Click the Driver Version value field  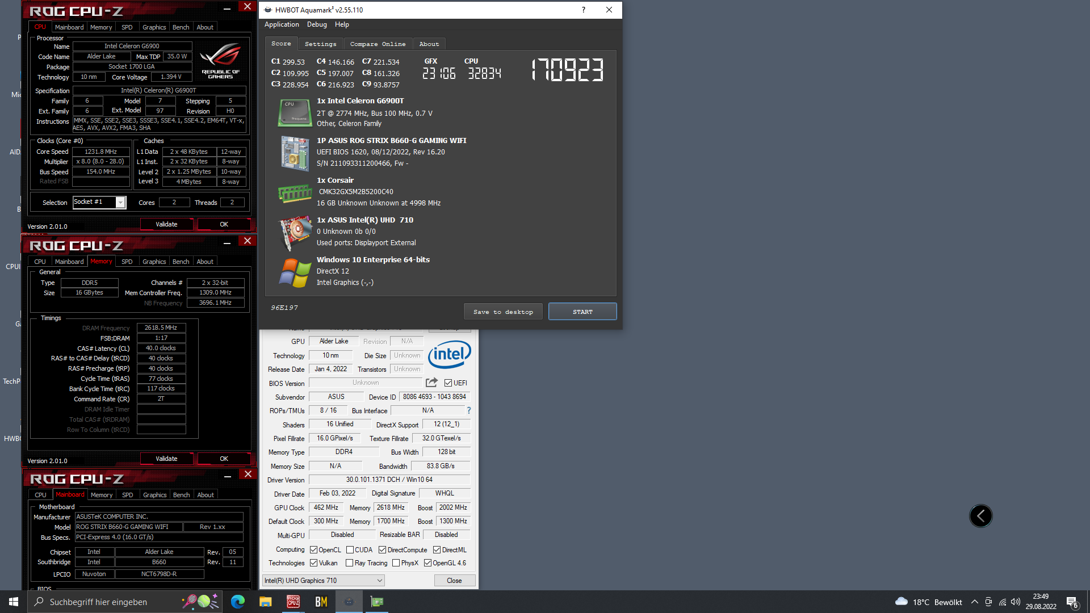click(389, 480)
